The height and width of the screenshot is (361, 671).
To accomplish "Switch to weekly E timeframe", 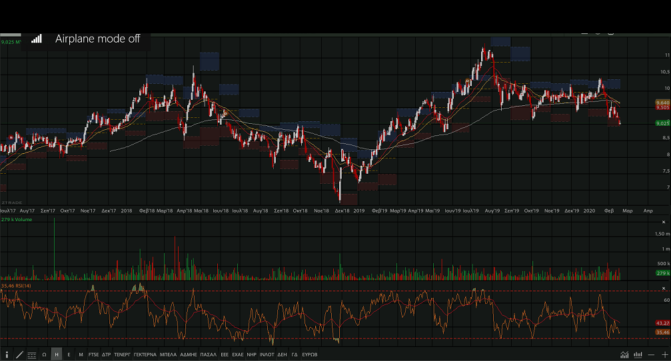I will pyautogui.click(x=69, y=354).
